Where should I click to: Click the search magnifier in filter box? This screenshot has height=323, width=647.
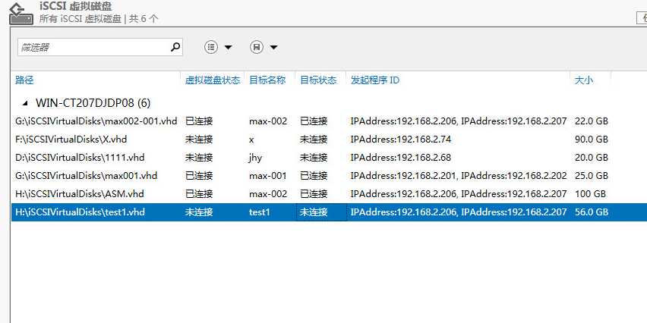(175, 47)
